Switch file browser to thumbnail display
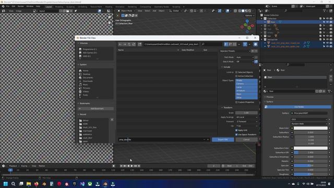Screen dimensions: 334x188 coord(234,44)
